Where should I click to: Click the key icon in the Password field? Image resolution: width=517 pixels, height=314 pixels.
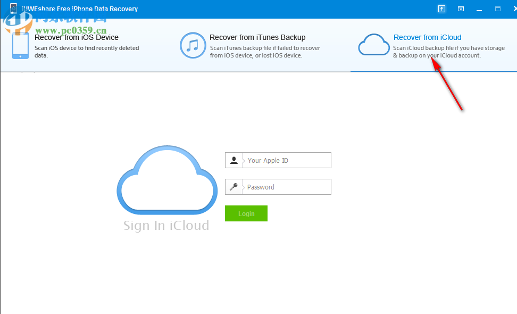234,187
